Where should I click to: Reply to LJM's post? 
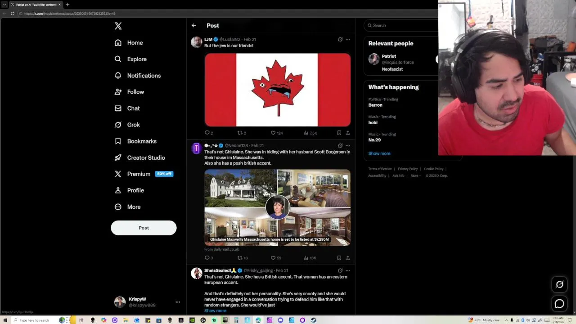pos(209,133)
